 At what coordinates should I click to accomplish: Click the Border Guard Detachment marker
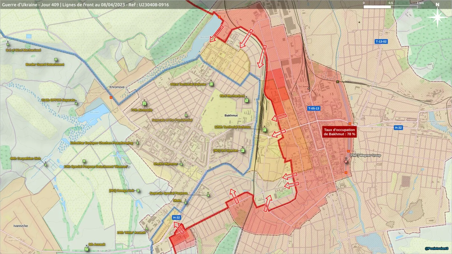[56, 60]
